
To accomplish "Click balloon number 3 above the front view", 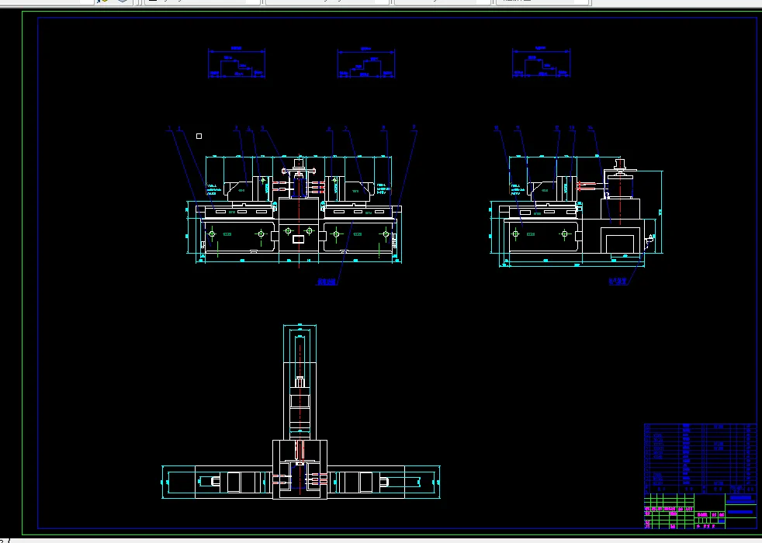I will click(237, 128).
